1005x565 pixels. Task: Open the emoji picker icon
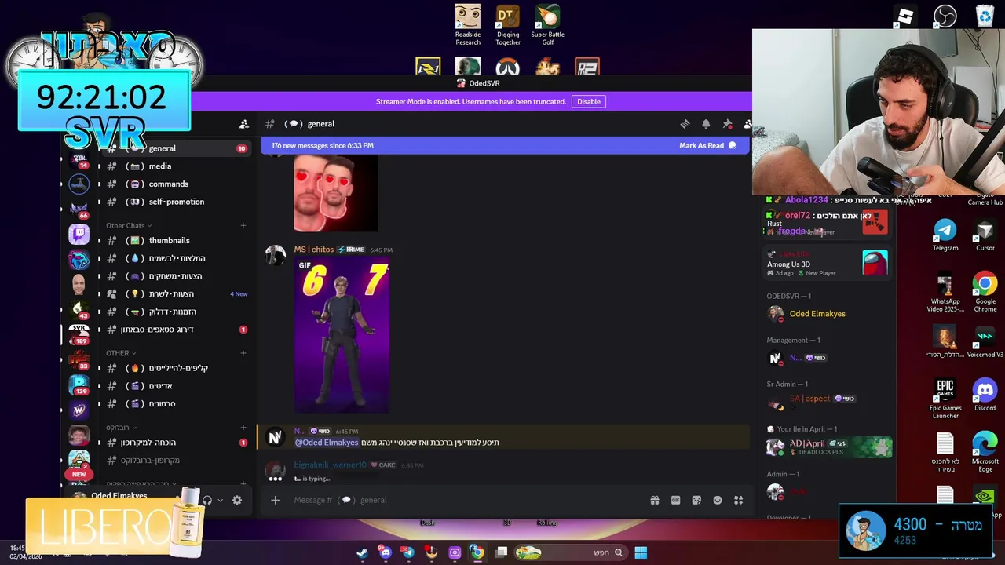coord(718,500)
